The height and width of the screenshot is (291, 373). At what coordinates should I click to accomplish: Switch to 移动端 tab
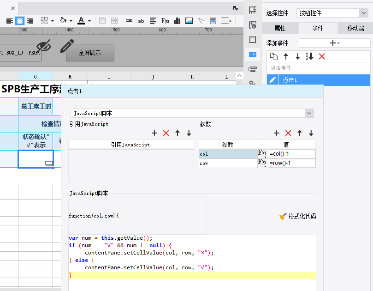point(355,28)
